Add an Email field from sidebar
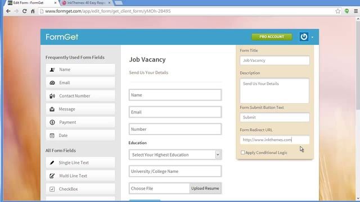360x202 pixels. point(80,83)
